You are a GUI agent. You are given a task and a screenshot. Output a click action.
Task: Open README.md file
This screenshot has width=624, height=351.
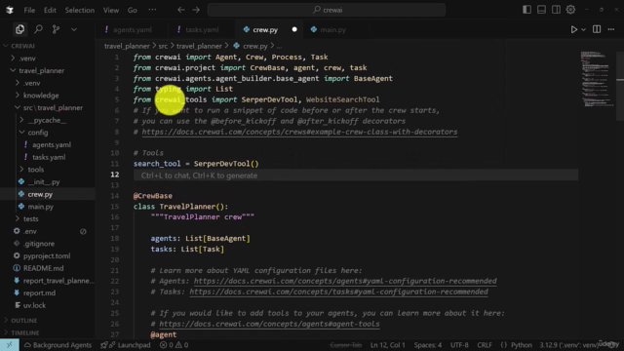(43, 268)
